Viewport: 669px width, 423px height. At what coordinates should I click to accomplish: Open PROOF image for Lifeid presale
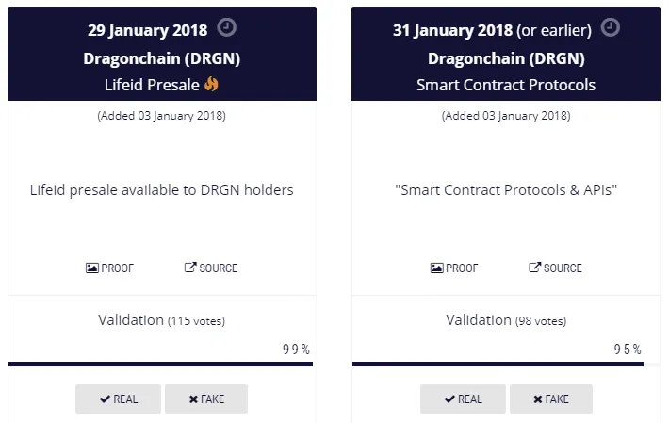109,268
